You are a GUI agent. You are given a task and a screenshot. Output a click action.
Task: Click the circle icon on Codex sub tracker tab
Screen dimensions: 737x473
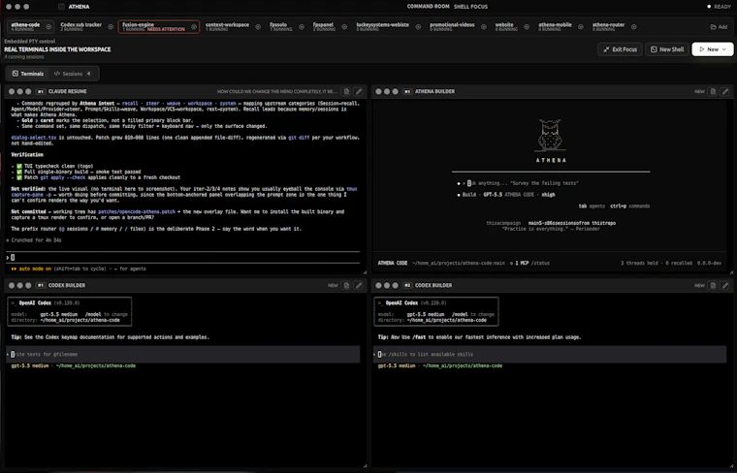coord(111,27)
